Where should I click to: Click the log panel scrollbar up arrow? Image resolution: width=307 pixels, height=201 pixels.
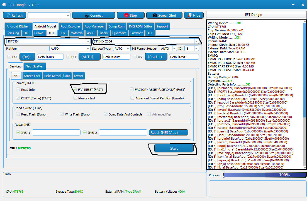click(x=305, y=21)
